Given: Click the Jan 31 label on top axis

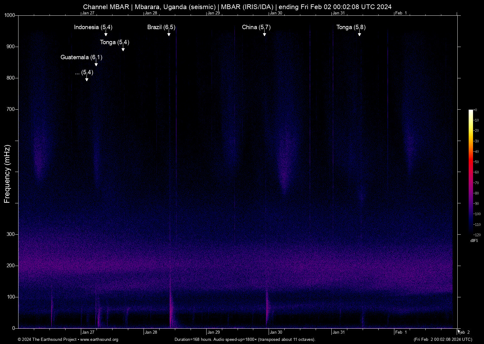Looking at the screenshot, I should (x=339, y=13).
